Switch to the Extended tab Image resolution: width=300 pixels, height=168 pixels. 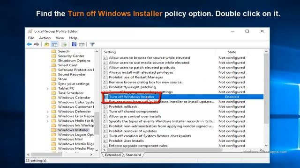pos(112,155)
